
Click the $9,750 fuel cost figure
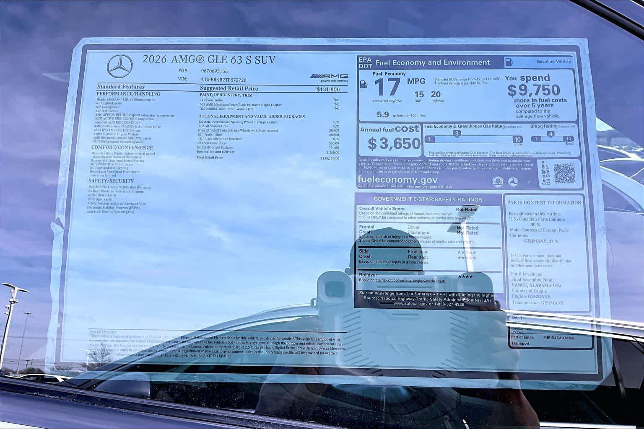pos(534,90)
